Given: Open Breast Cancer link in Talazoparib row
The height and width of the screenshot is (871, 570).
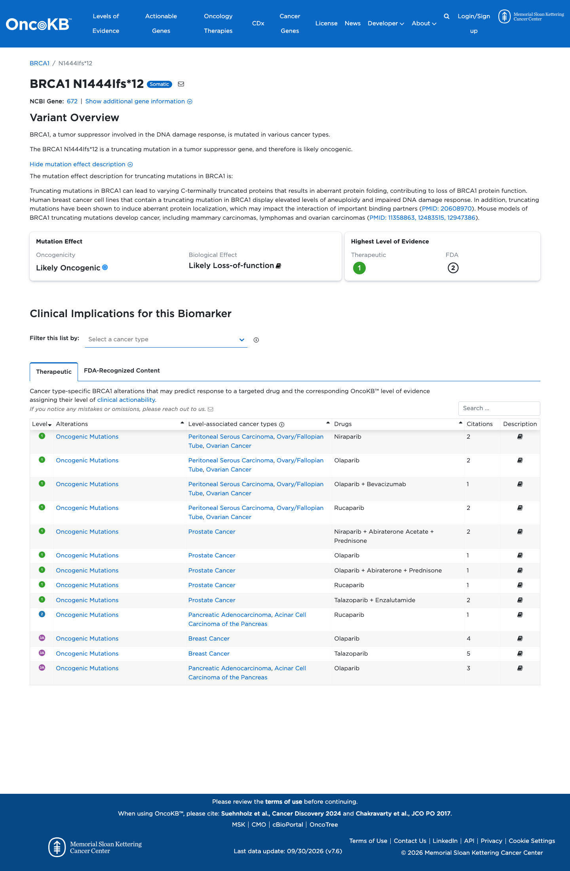Looking at the screenshot, I should point(209,654).
